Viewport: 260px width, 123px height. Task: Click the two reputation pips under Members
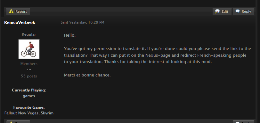(29, 69)
